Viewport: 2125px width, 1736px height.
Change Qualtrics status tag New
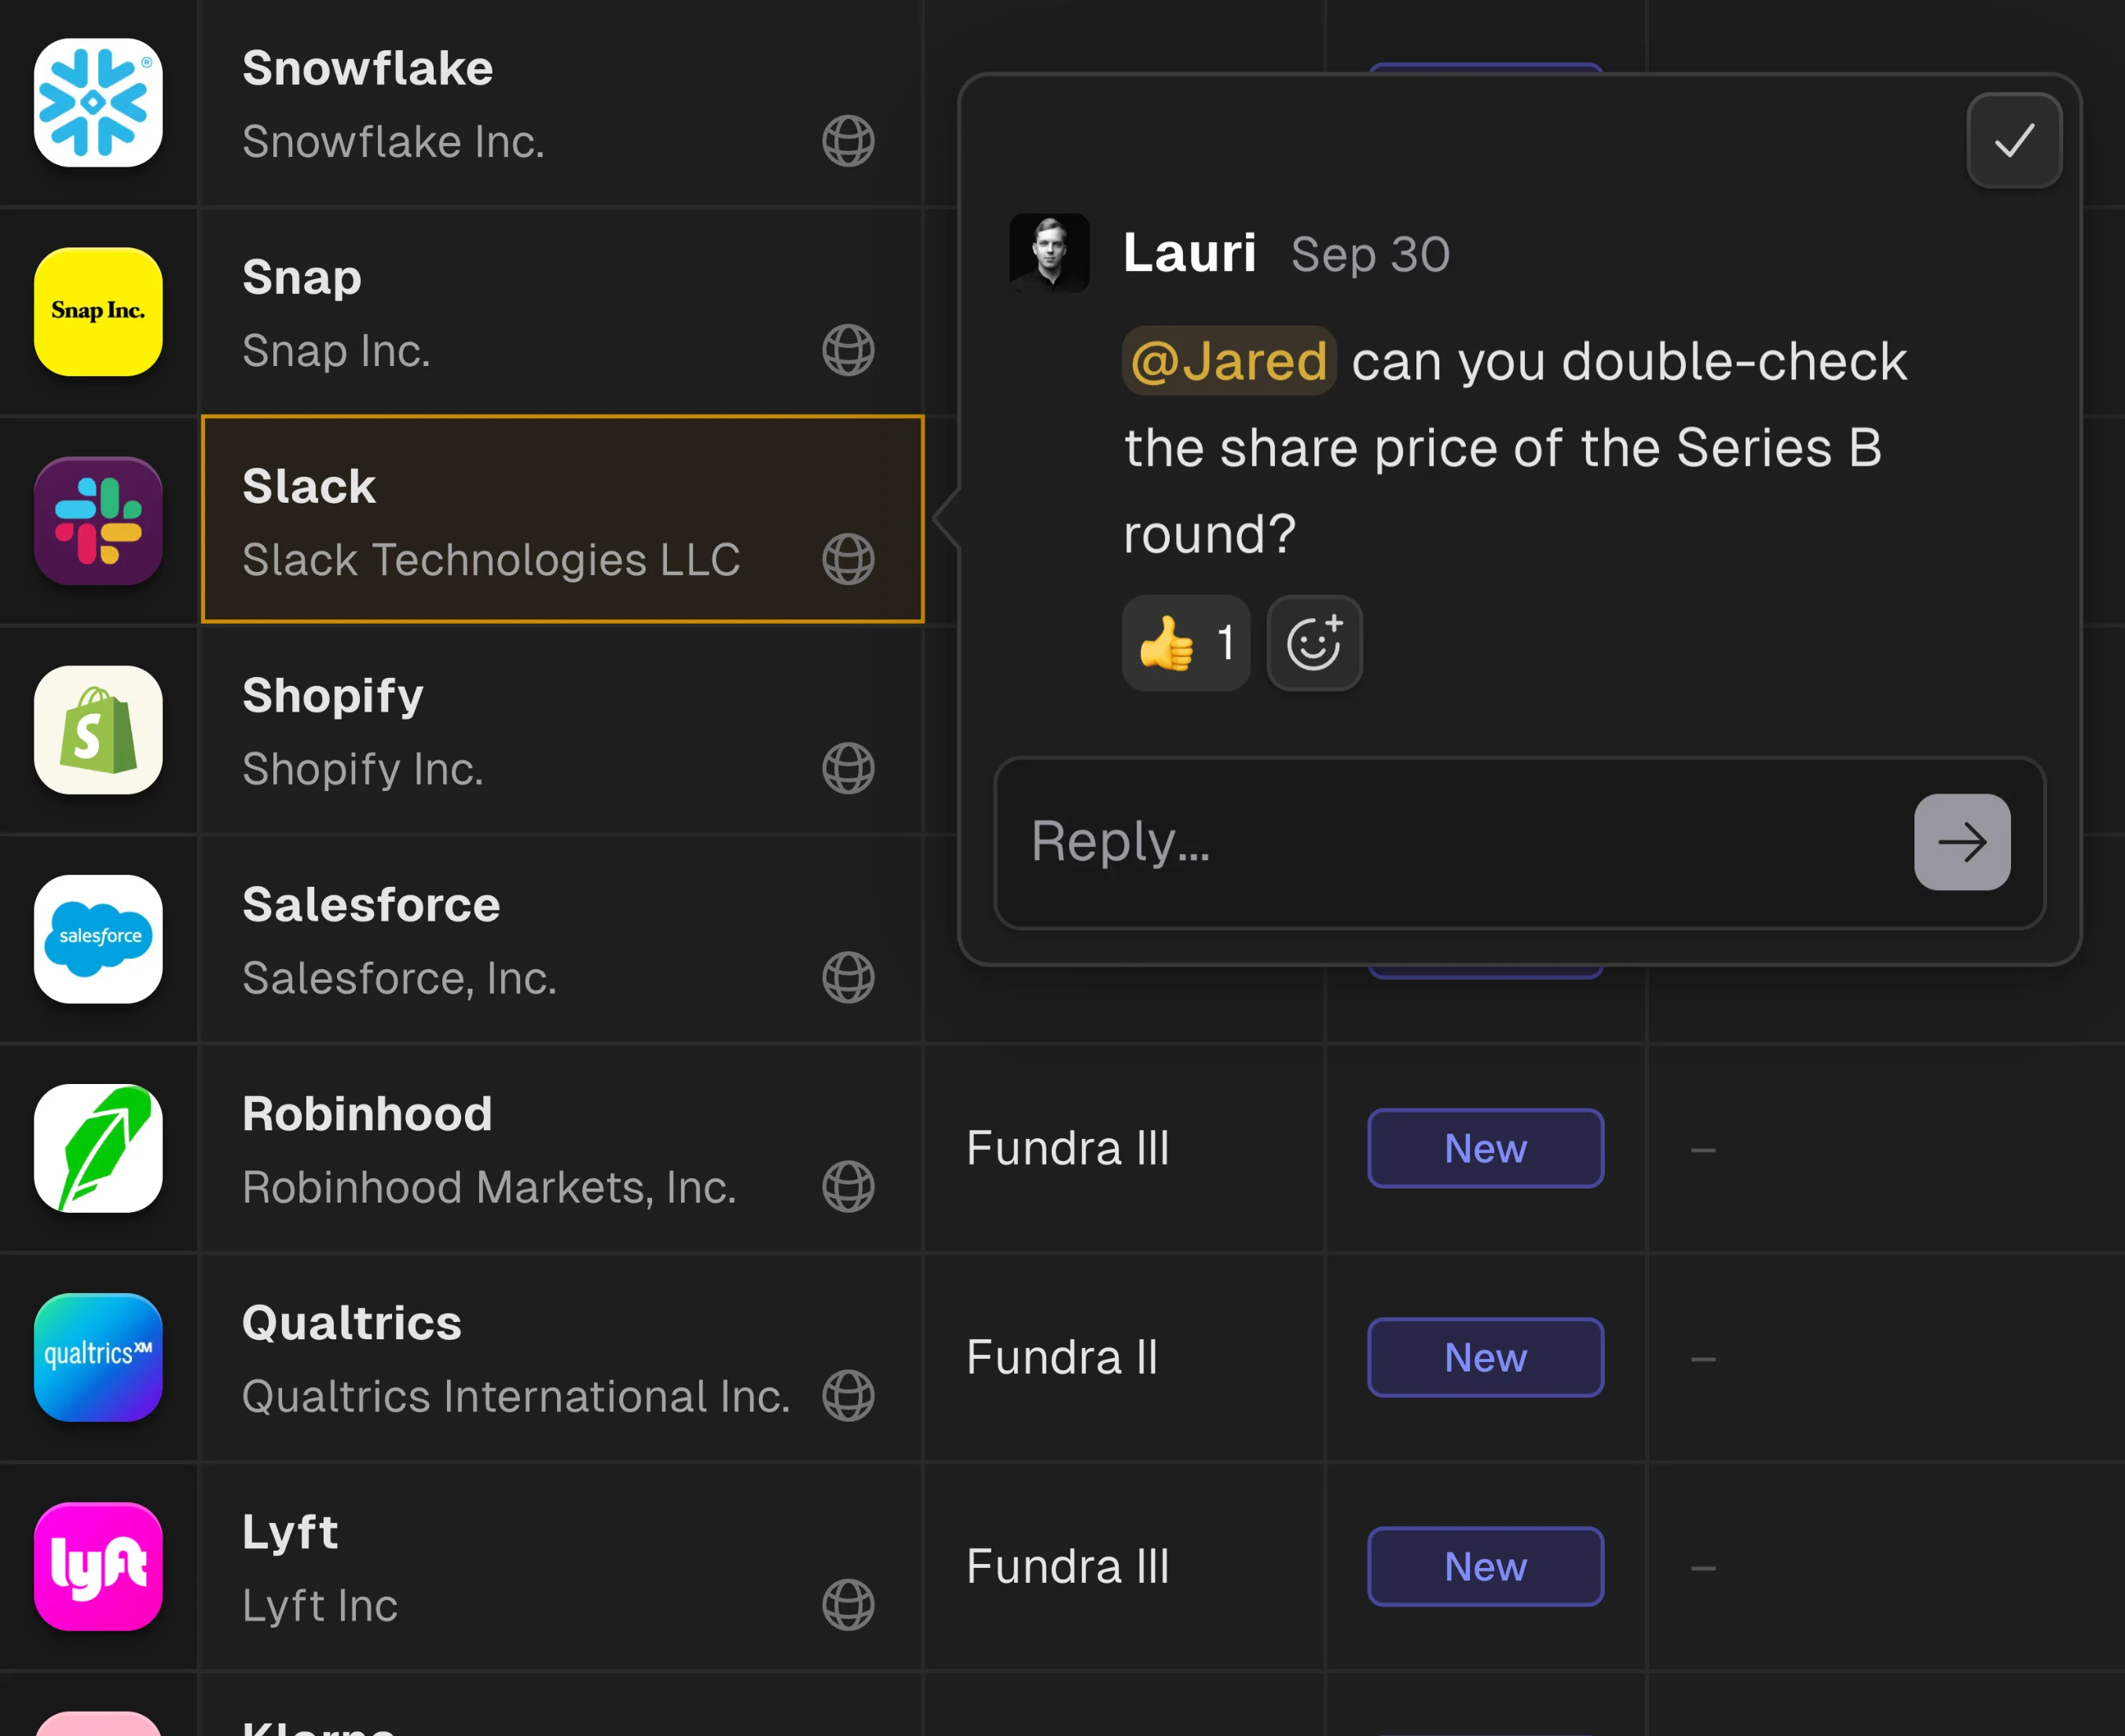[x=1485, y=1357]
